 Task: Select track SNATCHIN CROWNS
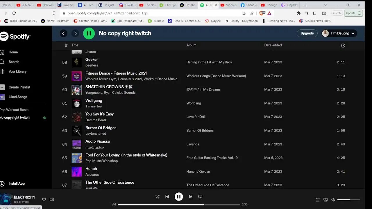[x=109, y=87]
